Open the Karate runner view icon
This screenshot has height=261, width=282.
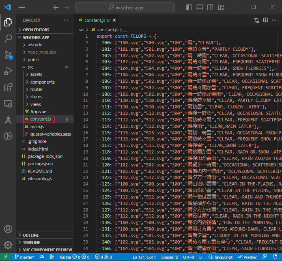pos(8,120)
